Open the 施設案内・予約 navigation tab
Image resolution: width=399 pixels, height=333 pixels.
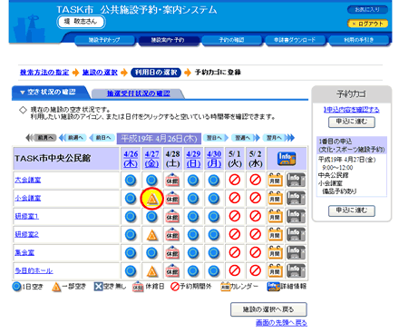coord(168,40)
